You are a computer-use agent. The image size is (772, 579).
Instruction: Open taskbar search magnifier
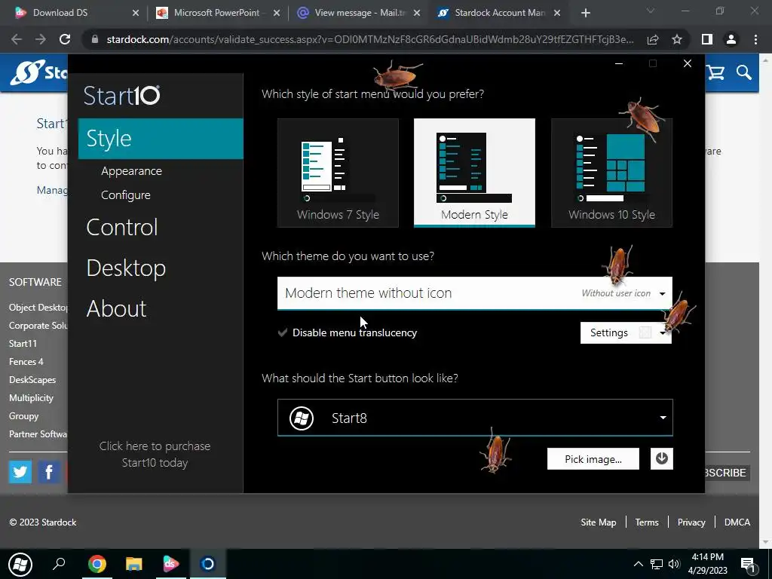59,563
